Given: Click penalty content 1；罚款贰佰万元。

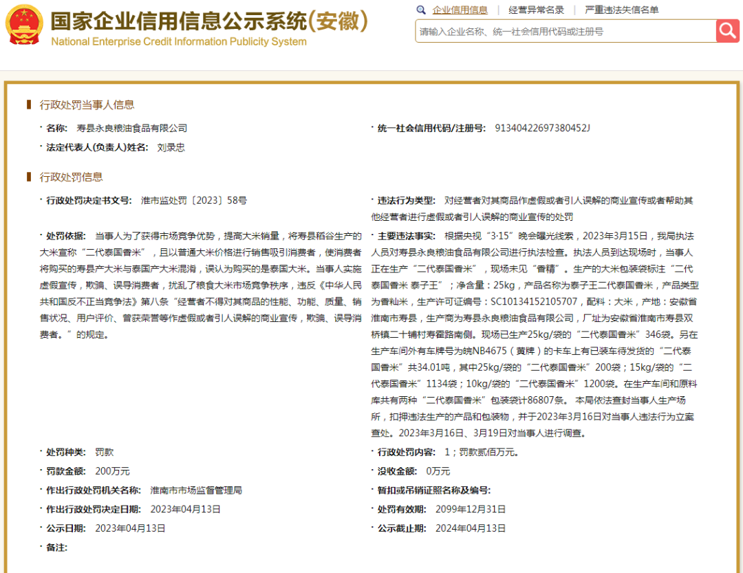Looking at the screenshot, I should pyautogui.click(x=482, y=452).
